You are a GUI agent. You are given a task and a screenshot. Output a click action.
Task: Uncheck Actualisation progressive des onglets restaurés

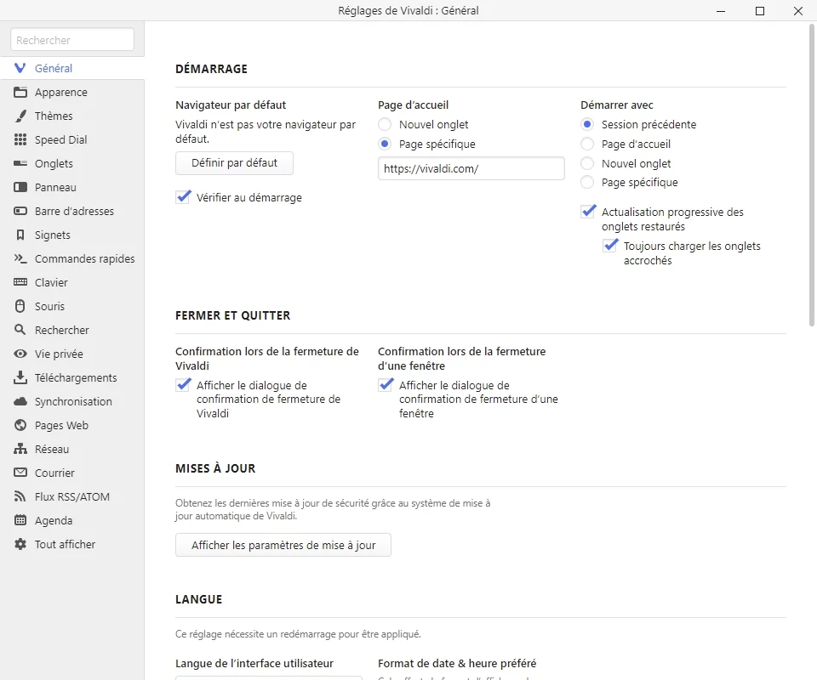tap(588, 212)
